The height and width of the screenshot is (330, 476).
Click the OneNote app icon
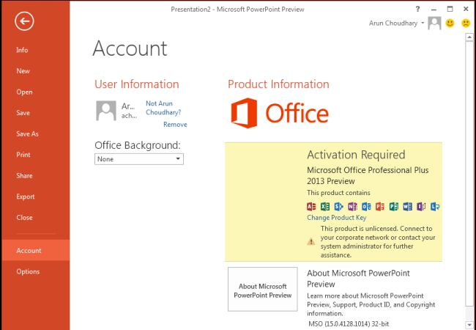click(352, 206)
